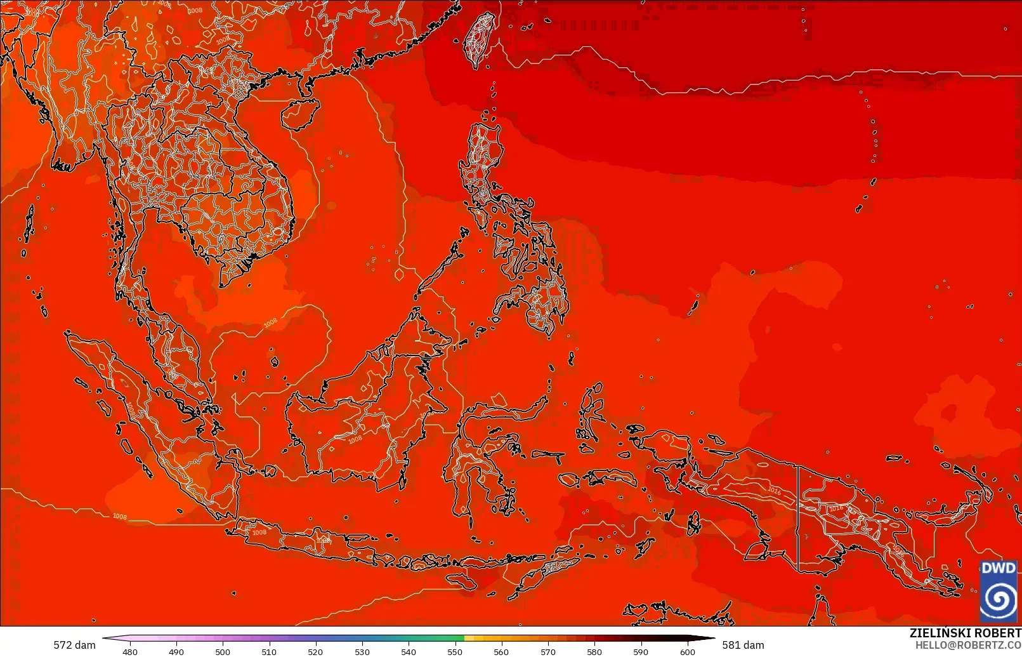Open the HELLO@ROBERTZ.CO email address
The height and width of the screenshot is (657, 1022).
968,646
